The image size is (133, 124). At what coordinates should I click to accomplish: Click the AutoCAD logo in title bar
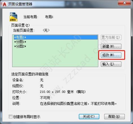pyautogui.click(x=4, y=4)
